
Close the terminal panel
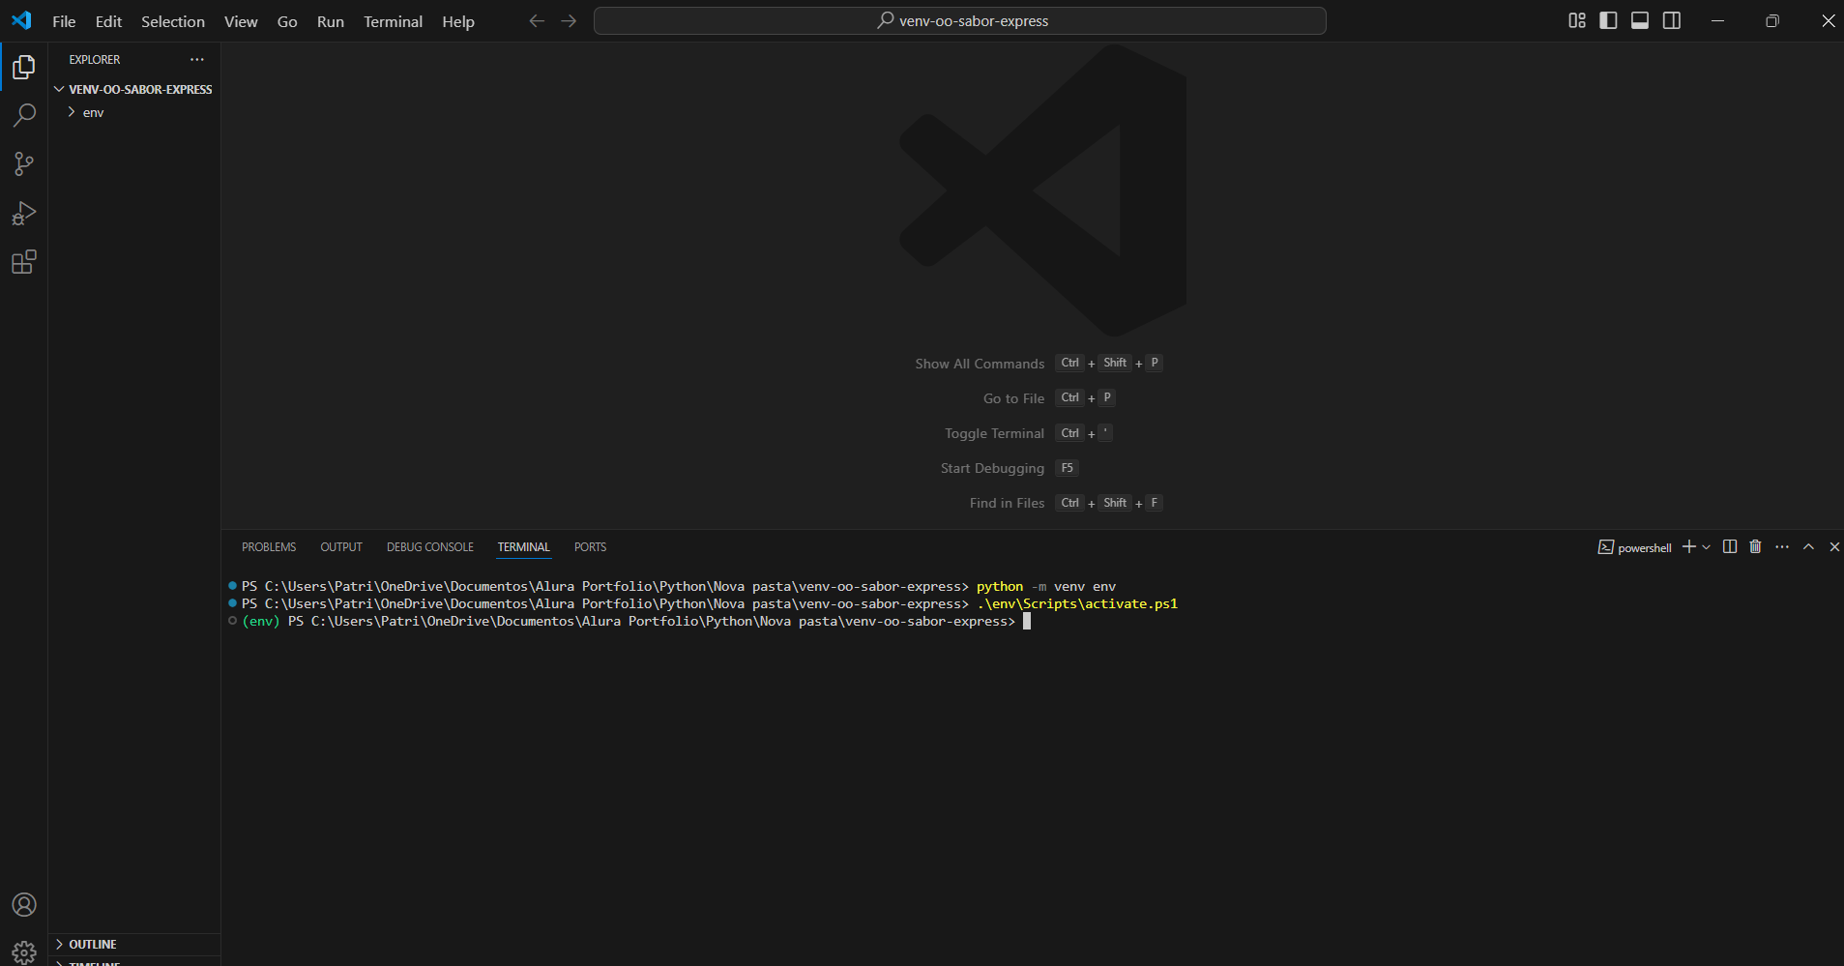(x=1834, y=547)
